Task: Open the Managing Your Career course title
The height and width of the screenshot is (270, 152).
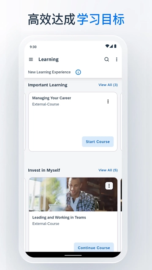Action: coord(52,98)
